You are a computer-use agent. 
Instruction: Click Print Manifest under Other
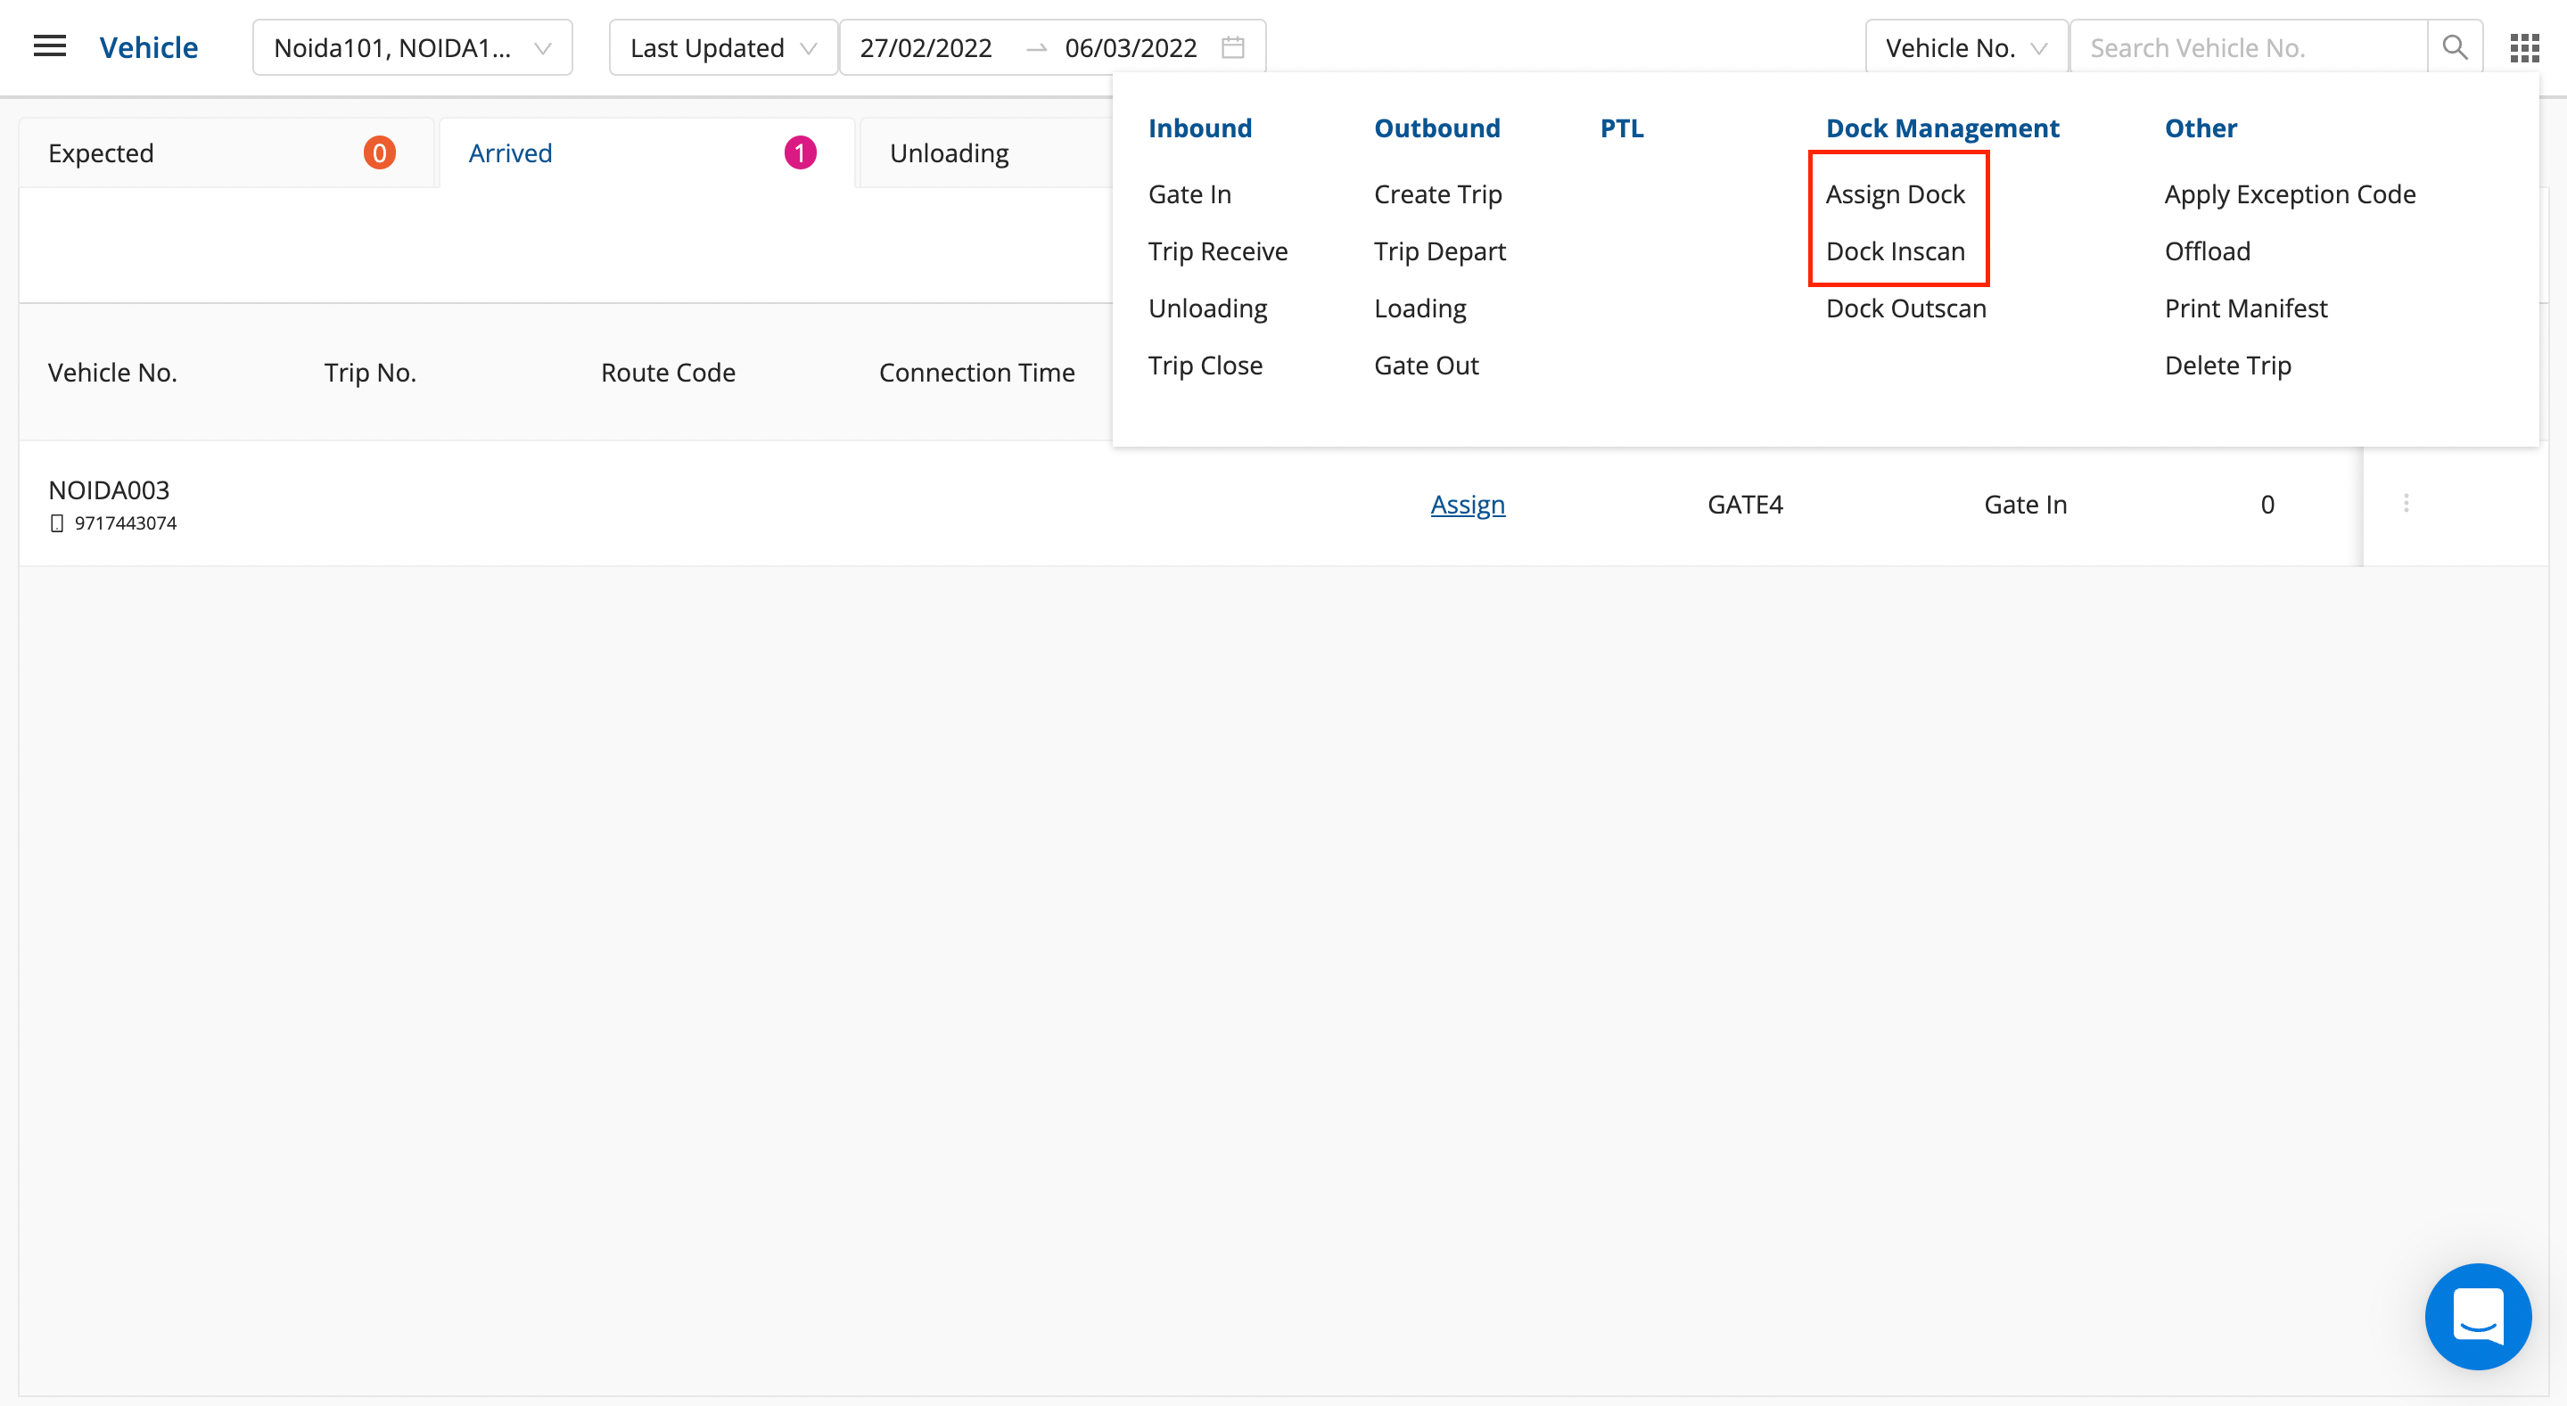tap(2245, 308)
